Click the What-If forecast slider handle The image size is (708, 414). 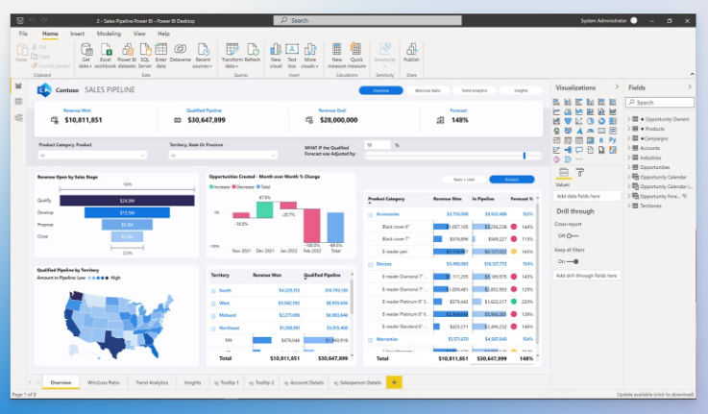tap(525, 156)
